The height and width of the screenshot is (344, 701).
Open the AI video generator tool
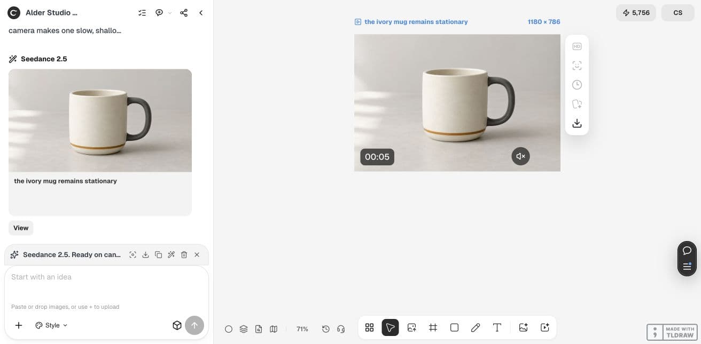[x=545, y=327]
